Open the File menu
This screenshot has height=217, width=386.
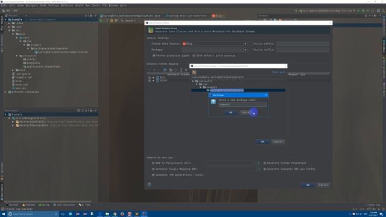tap(4, 5)
